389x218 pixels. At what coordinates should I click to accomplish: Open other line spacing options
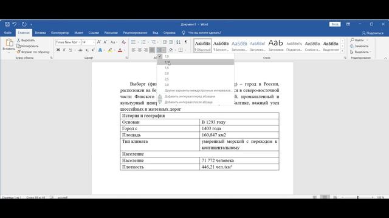196,90
